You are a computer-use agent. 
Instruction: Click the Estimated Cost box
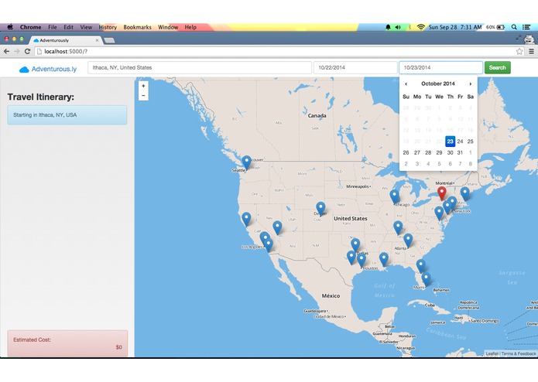tap(67, 343)
